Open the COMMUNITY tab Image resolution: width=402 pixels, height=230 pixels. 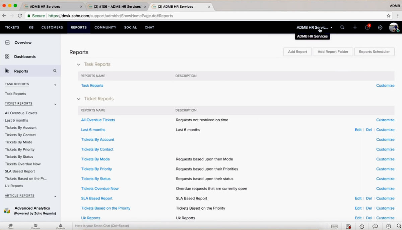(105, 27)
